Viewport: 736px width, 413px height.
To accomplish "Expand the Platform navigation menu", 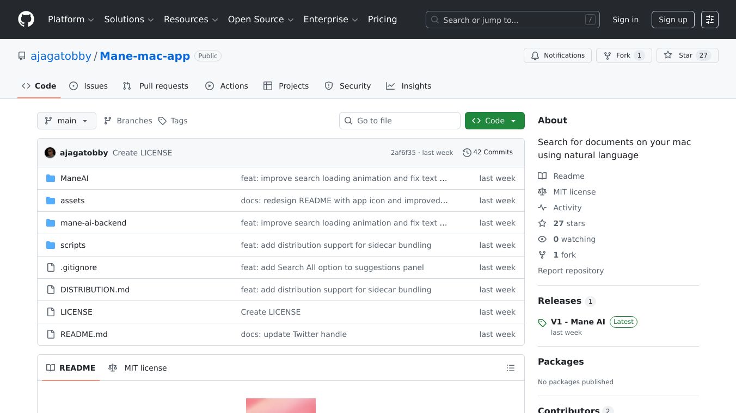I will click(71, 20).
